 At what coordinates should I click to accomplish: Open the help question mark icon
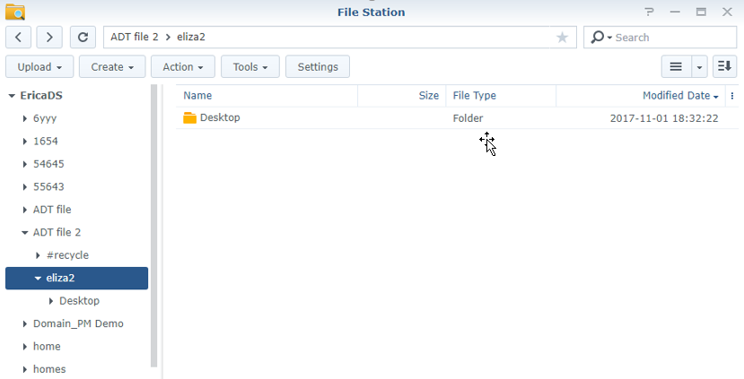pyautogui.click(x=649, y=12)
